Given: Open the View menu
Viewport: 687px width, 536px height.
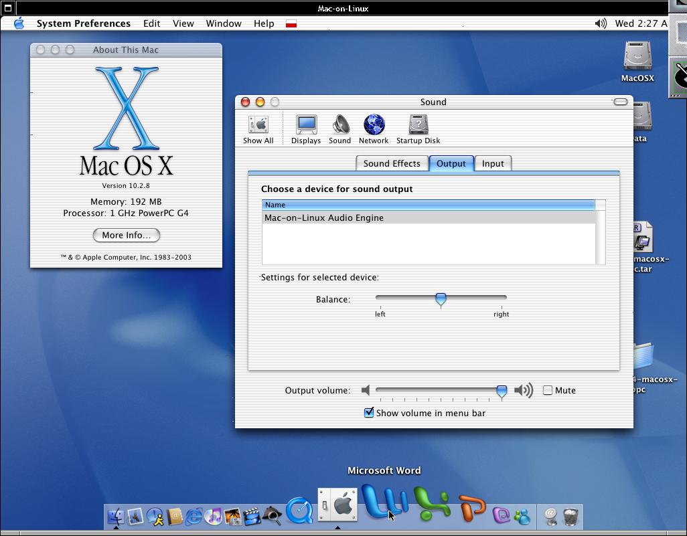Looking at the screenshot, I should pyautogui.click(x=183, y=23).
